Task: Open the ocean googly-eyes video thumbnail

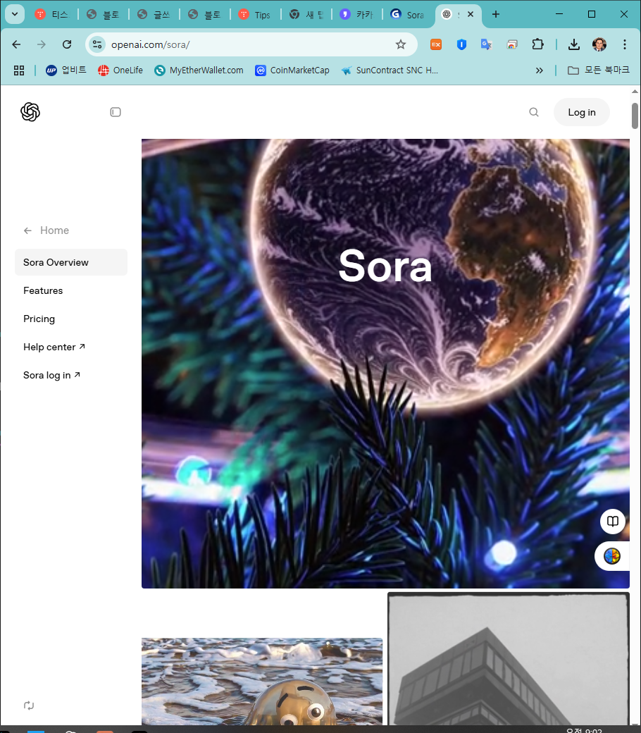Action: pyautogui.click(x=262, y=682)
